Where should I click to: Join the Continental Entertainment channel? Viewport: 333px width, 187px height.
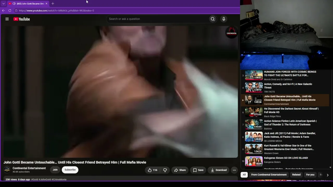tap(55, 170)
